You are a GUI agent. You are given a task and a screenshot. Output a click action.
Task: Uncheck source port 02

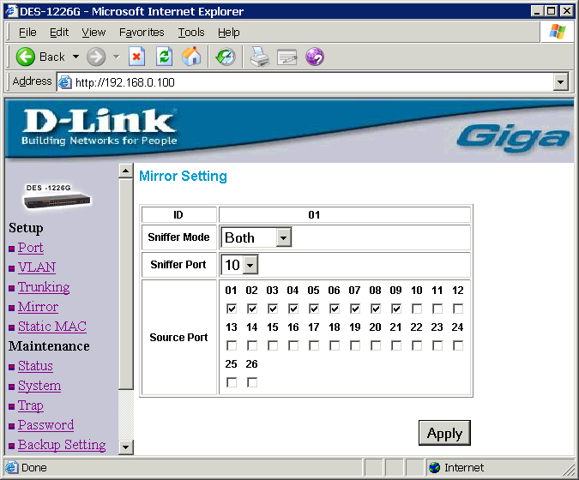click(x=252, y=309)
